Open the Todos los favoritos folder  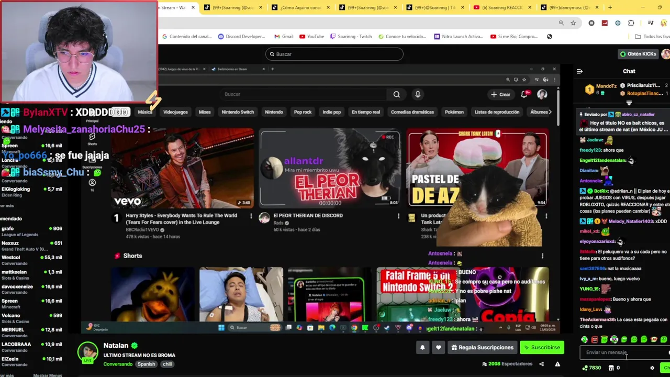click(x=652, y=37)
